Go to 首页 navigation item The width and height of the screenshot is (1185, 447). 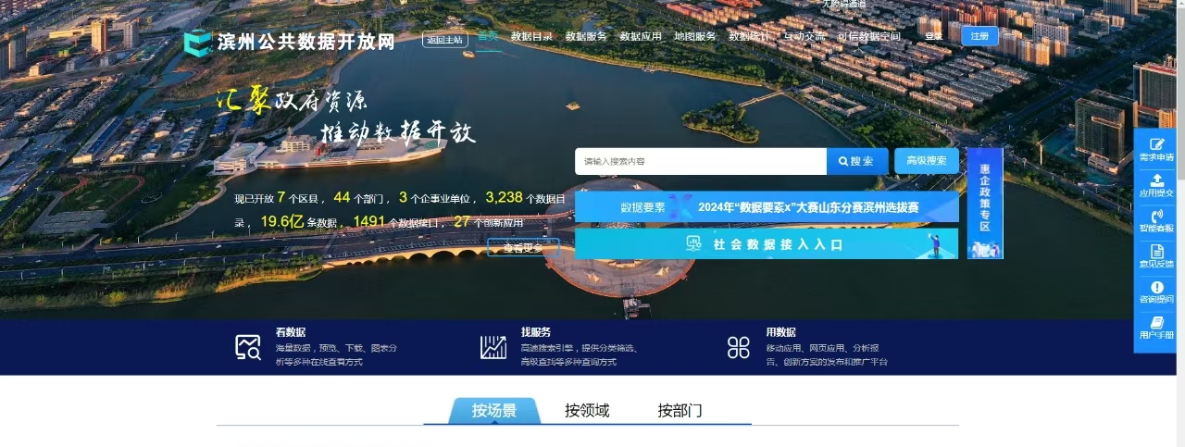pyautogui.click(x=488, y=37)
